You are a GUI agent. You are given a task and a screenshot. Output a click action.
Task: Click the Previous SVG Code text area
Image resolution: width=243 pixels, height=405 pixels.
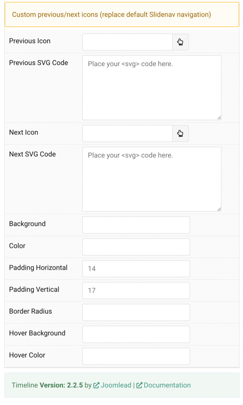pyautogui.click(x=151, y=87)
